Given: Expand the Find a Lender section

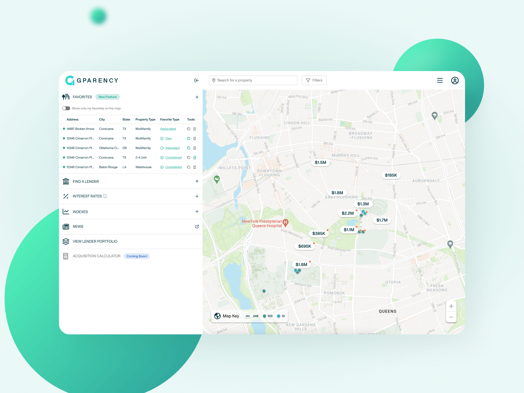Looking at the screenshot, I should coord(197,181).
